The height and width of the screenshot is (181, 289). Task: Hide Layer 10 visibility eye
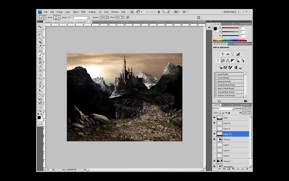[x=214, y=123]
